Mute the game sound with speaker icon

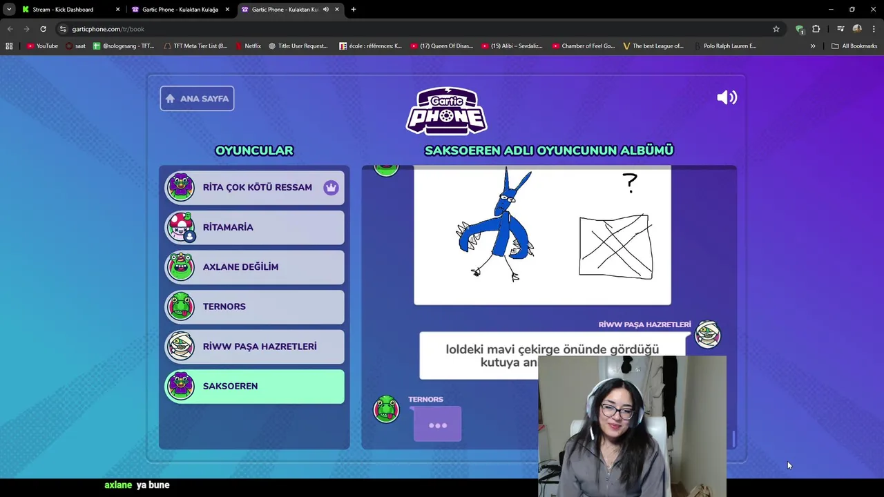click(x=727, y=98)
